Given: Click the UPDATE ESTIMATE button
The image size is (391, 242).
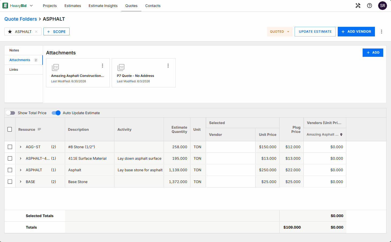Looking at the screenshot, I should [x=315, y=32].
